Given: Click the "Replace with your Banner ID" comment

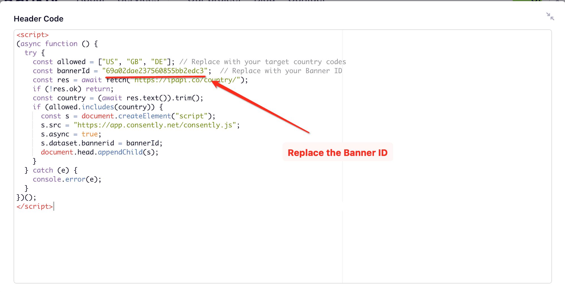Looking at the screenshot, I should click(281, 71).
